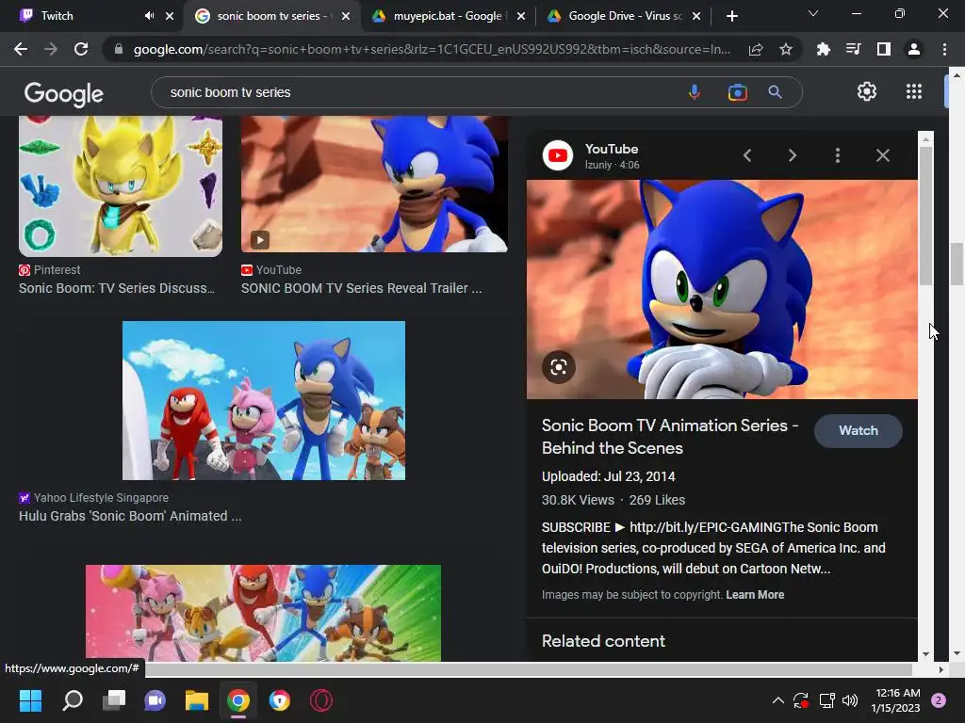Open the Learn More copyright link
The height and width of the screenshot is (723, 965).
click(x=755, y=595)
